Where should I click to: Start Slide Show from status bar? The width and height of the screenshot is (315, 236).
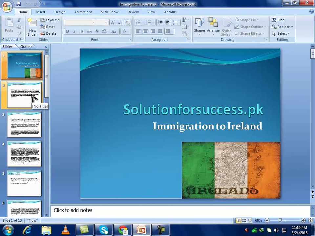(x=250, y=220)
